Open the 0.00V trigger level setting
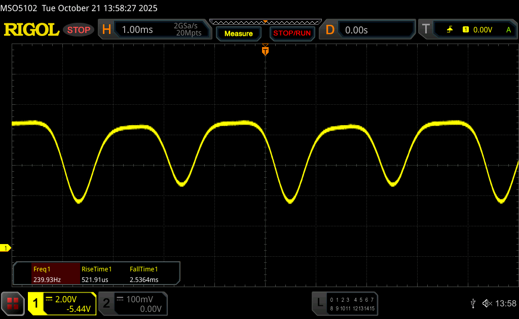 point(482,30)
